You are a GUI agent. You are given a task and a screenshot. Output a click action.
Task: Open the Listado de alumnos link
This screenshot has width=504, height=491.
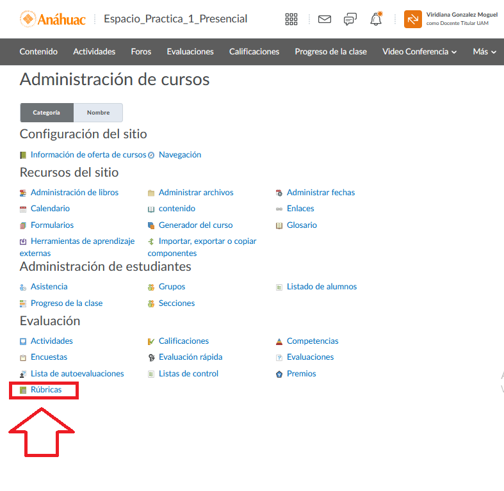coord(321,287)
